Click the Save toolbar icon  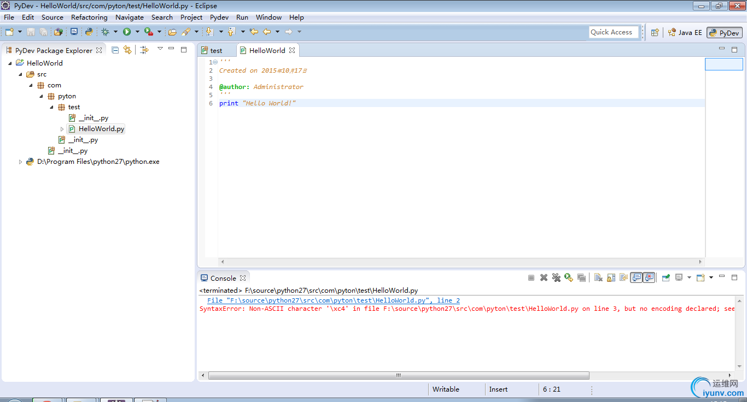point(31,32)
